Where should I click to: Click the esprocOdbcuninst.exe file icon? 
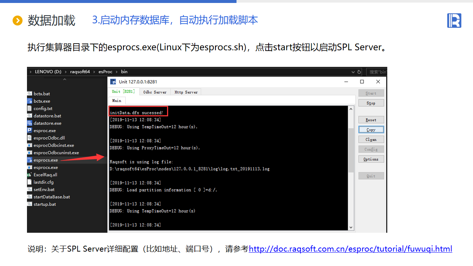30,153
